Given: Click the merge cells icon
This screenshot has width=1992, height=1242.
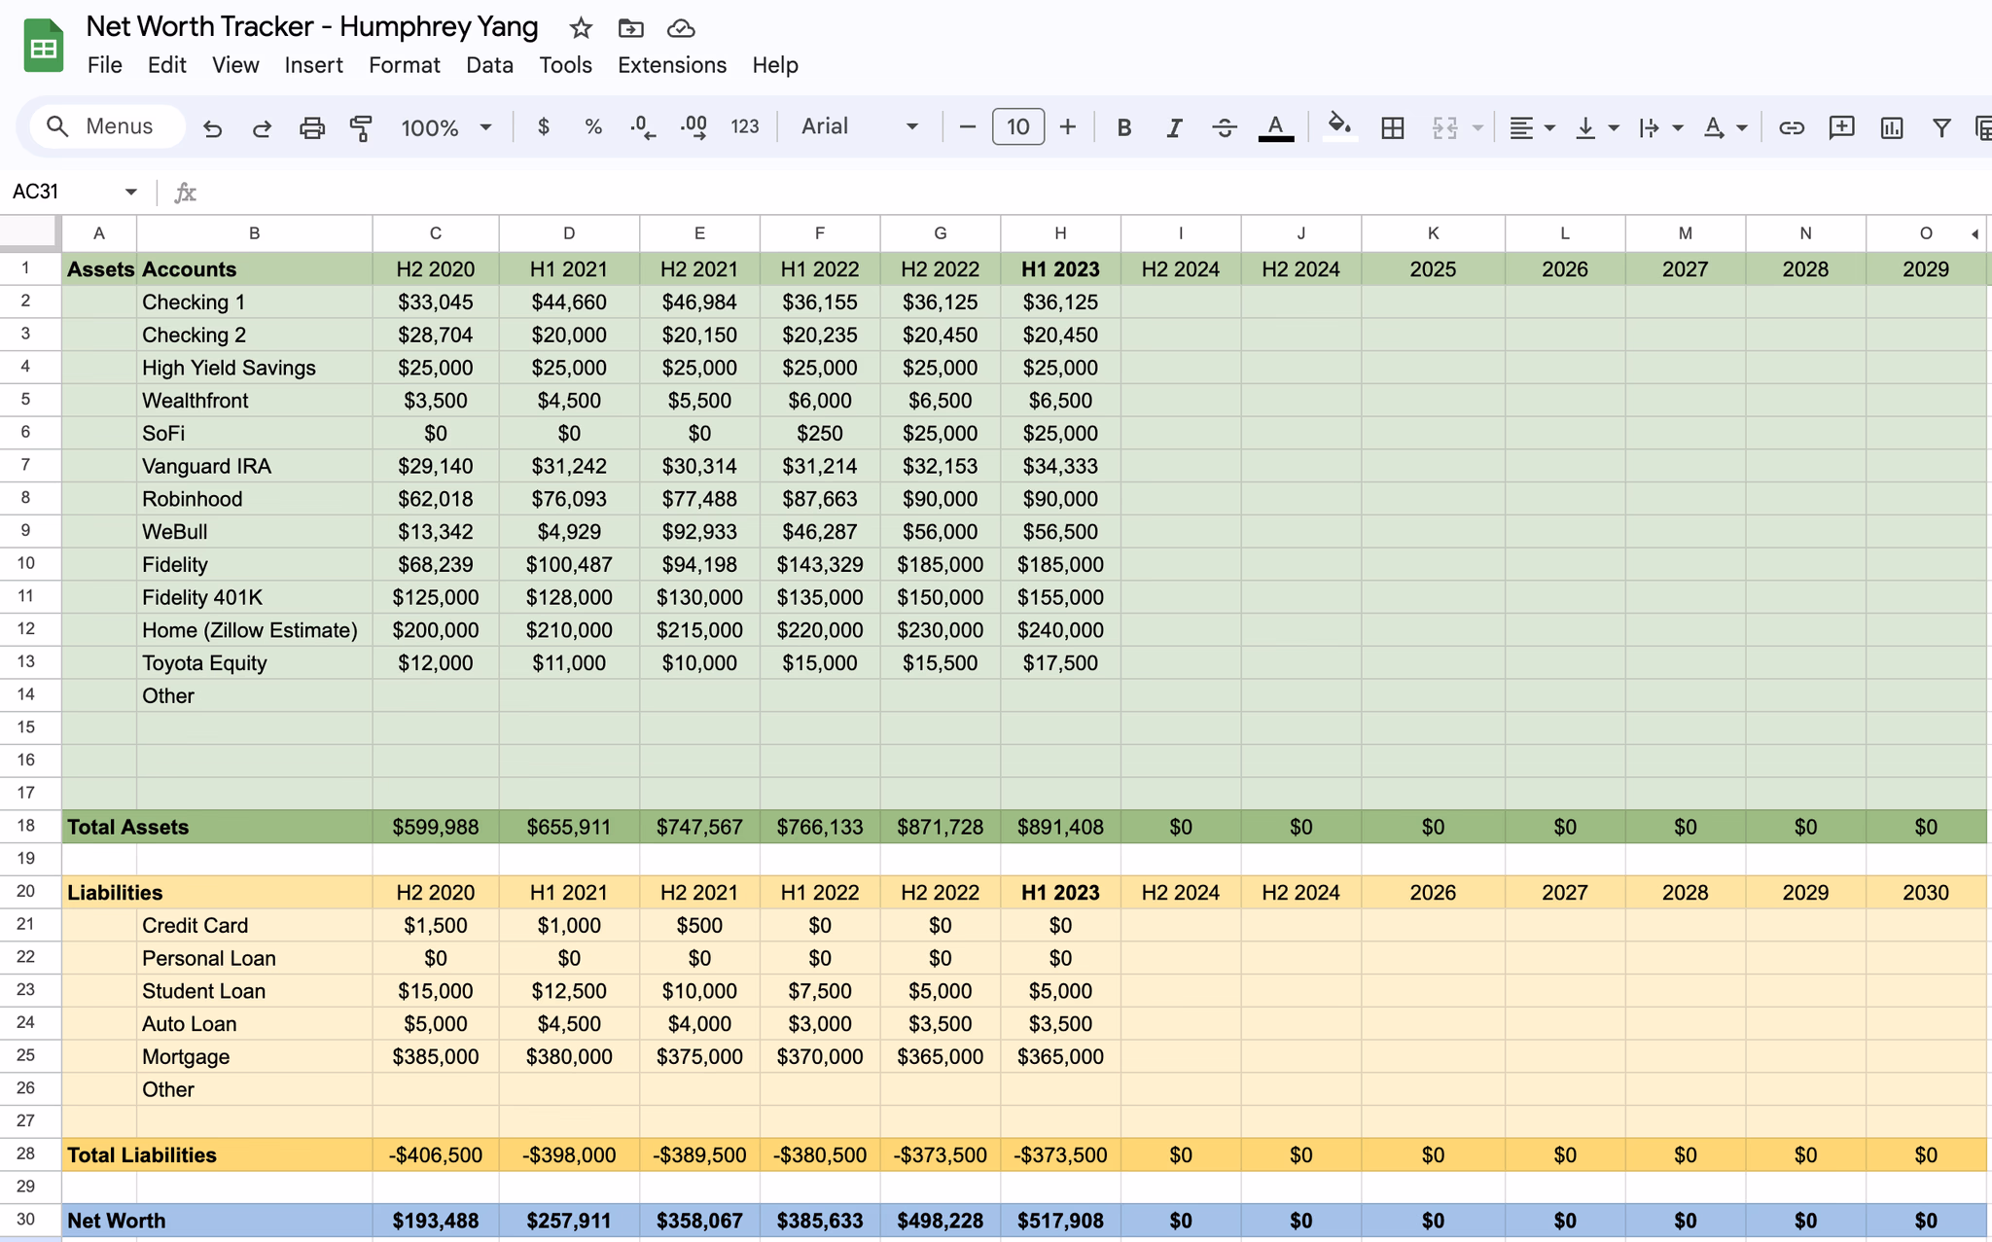Looking at the screenshot, I should click(x=1444, y=127).
